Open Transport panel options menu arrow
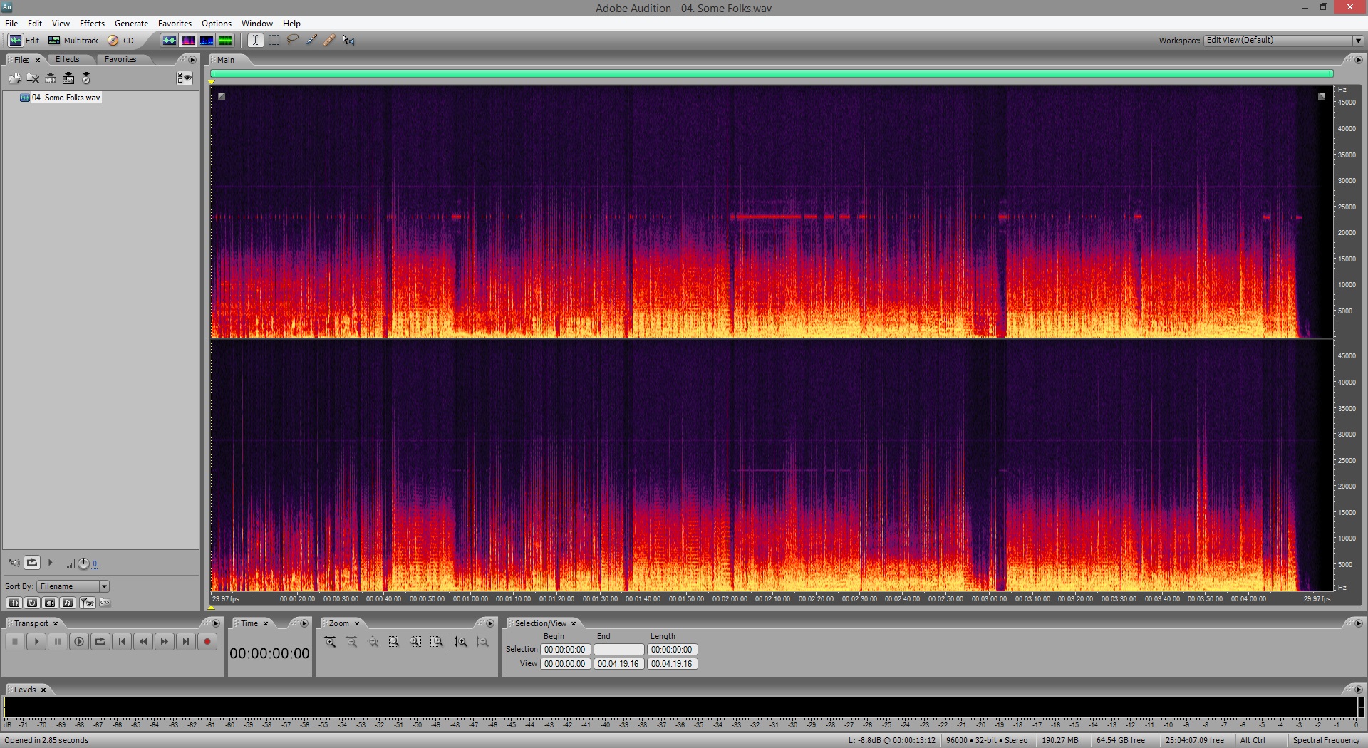This screenshot has width=1368, height=748. [216, 623]
